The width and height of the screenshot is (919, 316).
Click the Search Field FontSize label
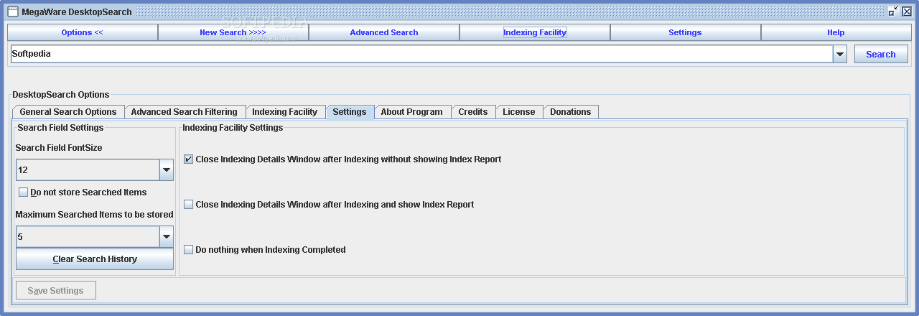click(59, 148)
